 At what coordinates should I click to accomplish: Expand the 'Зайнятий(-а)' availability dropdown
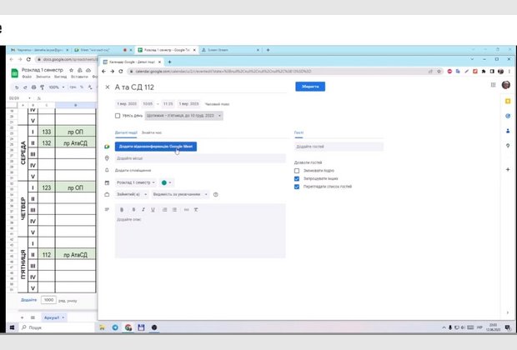(x=133, y=194)
